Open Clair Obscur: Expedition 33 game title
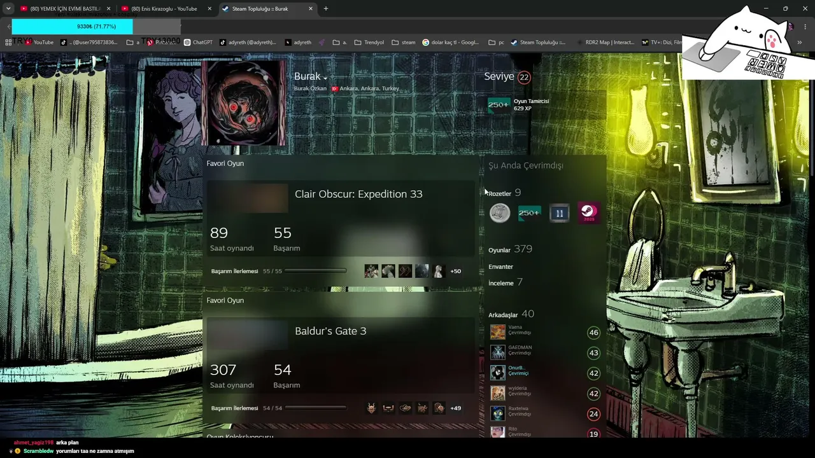815x458 pixels. tap(358, 194)
